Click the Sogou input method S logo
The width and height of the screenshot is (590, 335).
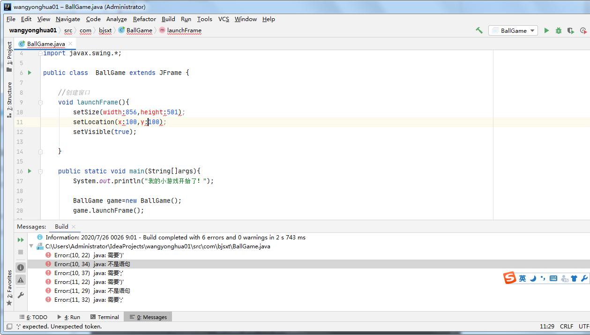tap(510, 278)
